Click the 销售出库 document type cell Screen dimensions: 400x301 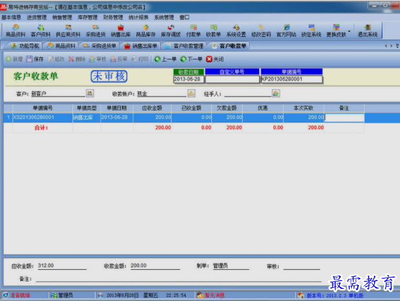click(x=86, y=118)
